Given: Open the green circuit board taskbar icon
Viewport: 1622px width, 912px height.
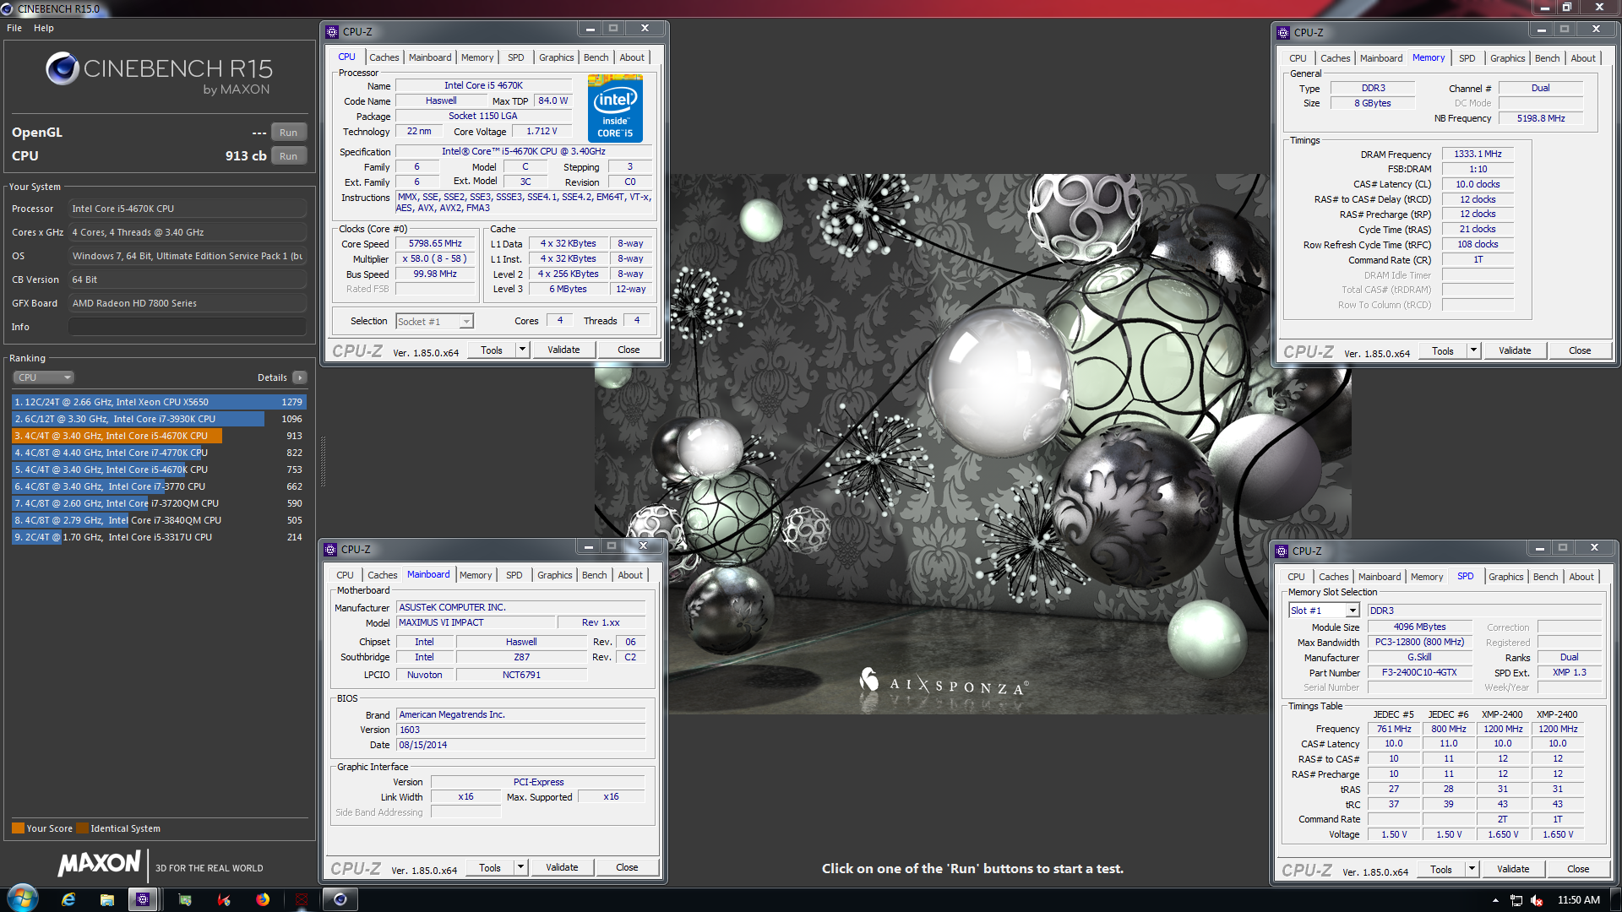Looking at the screenshot, I should click(185, 899).
